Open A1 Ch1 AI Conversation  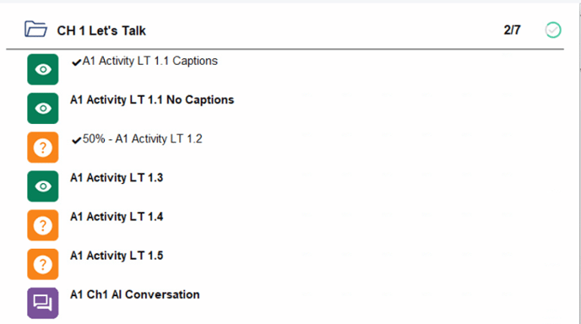pos(135,294)
